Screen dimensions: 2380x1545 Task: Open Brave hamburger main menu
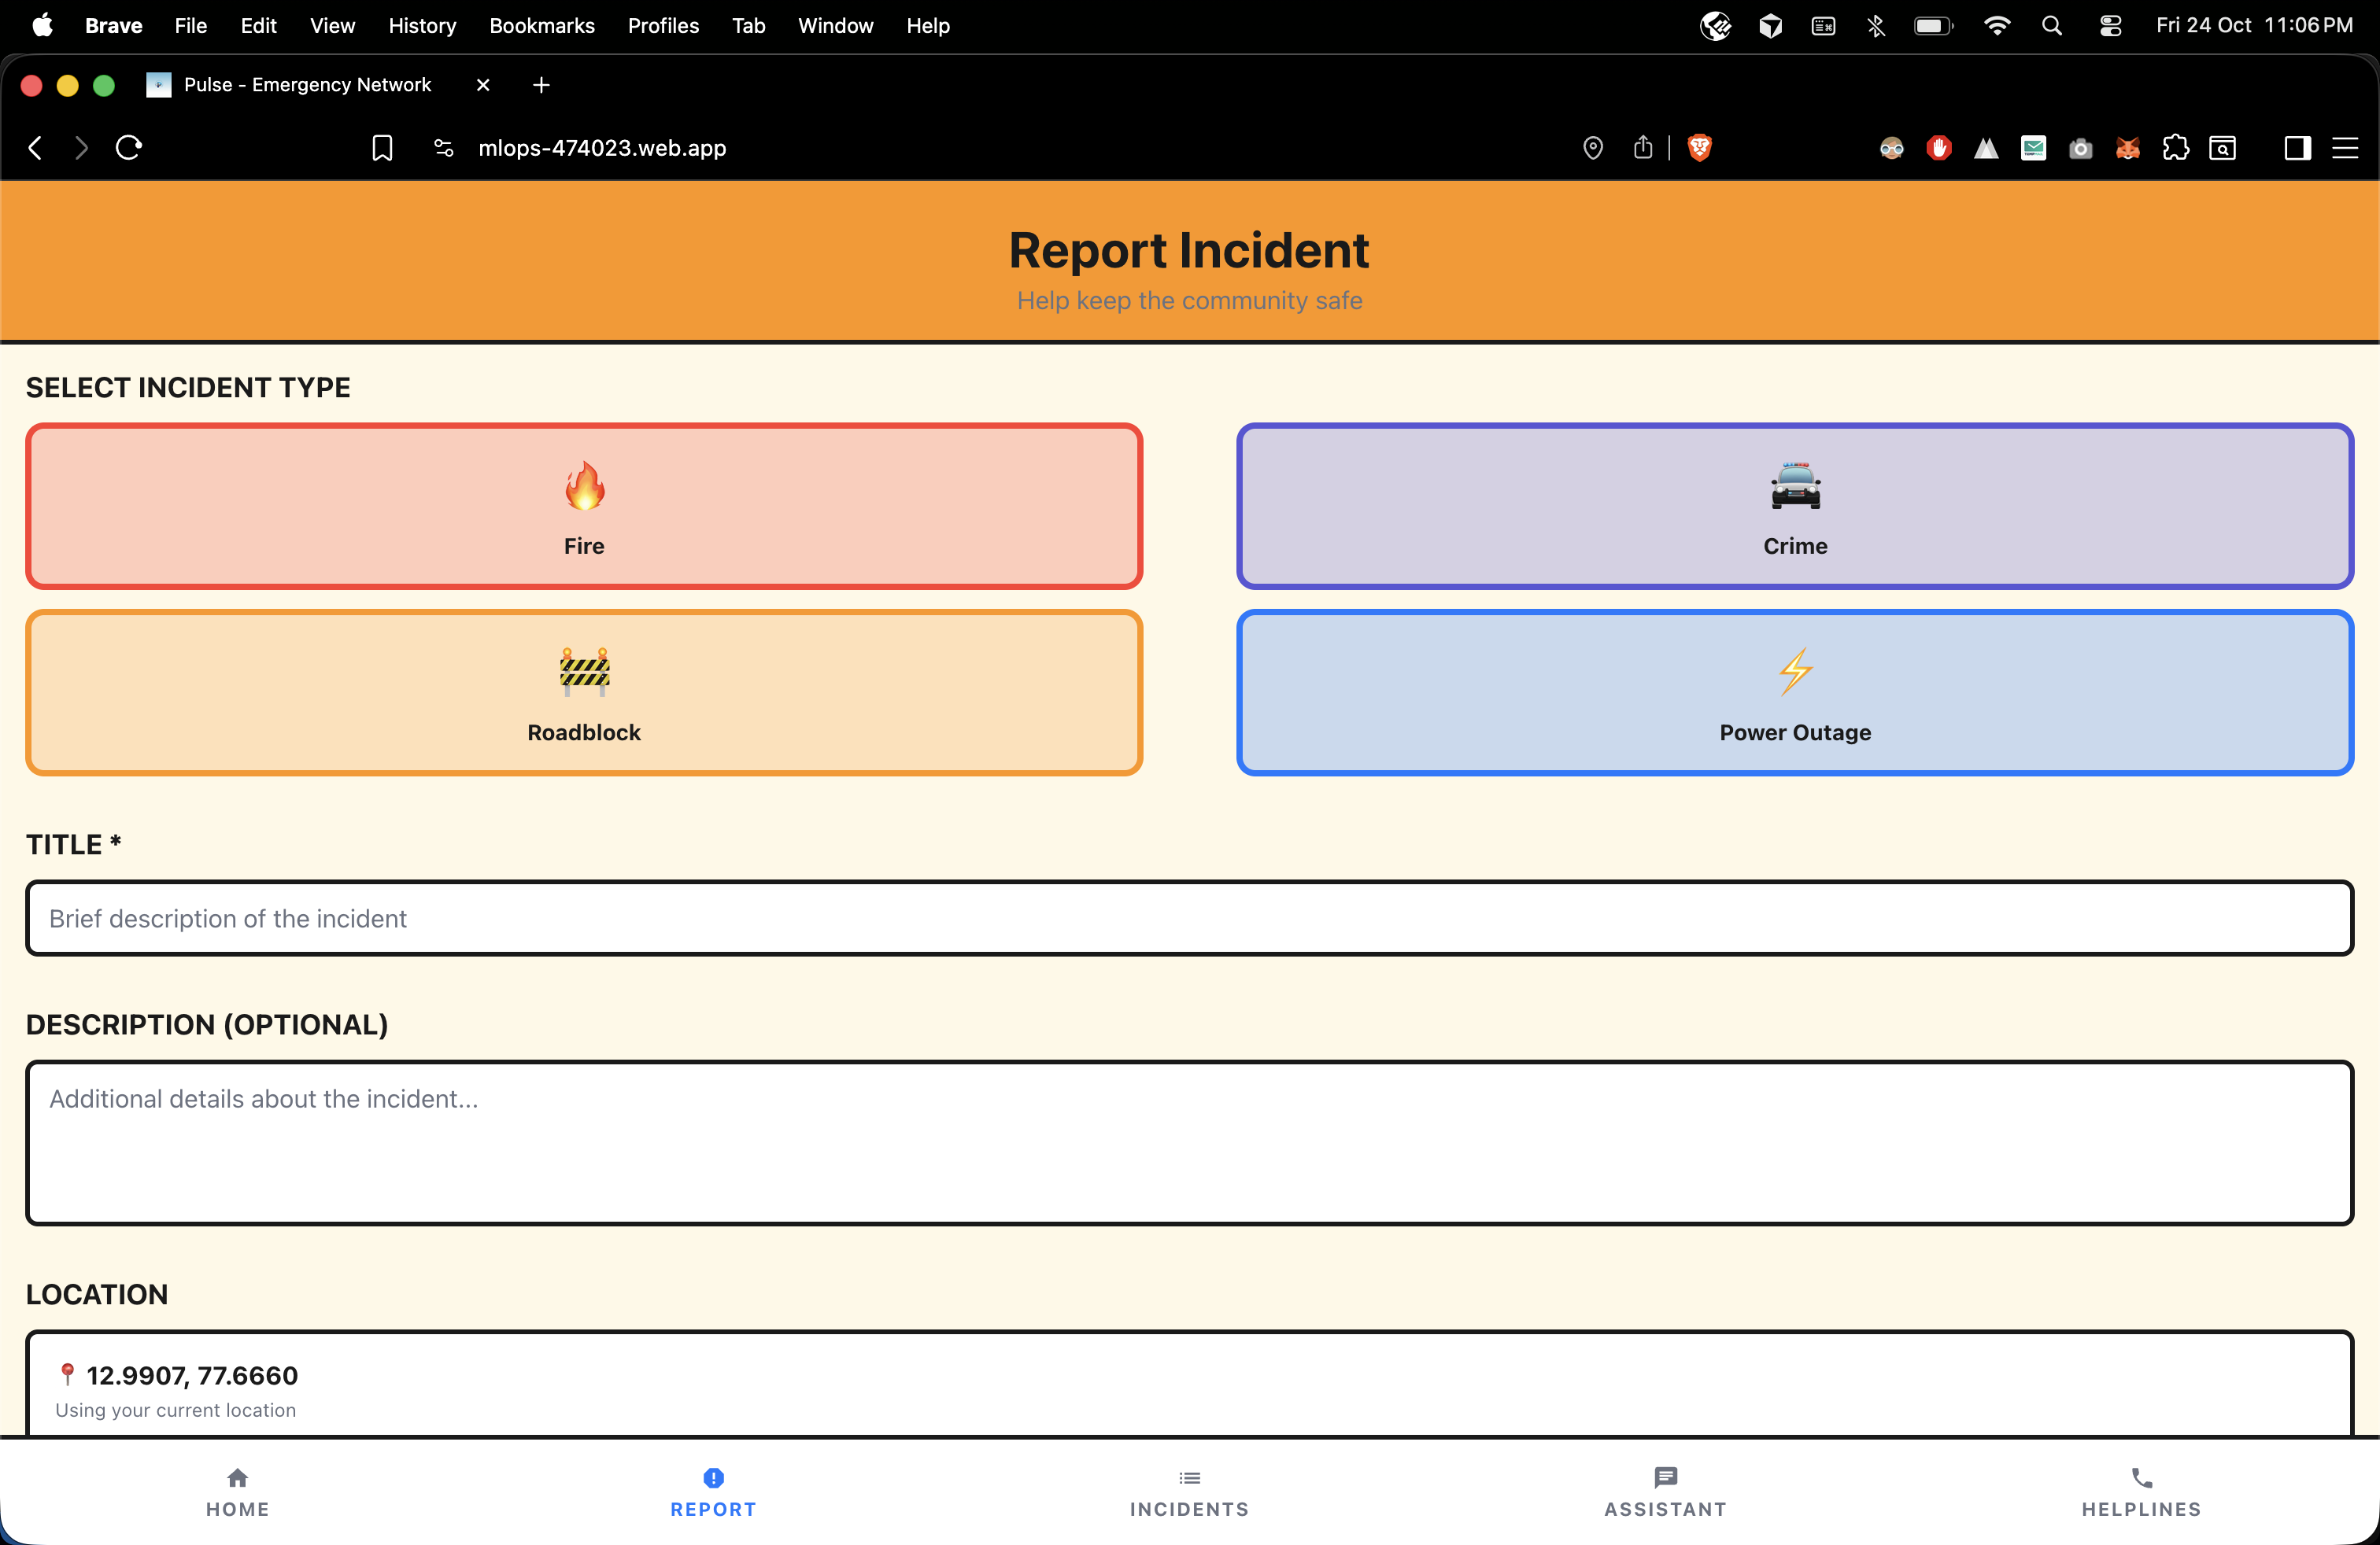(2345, 148)
